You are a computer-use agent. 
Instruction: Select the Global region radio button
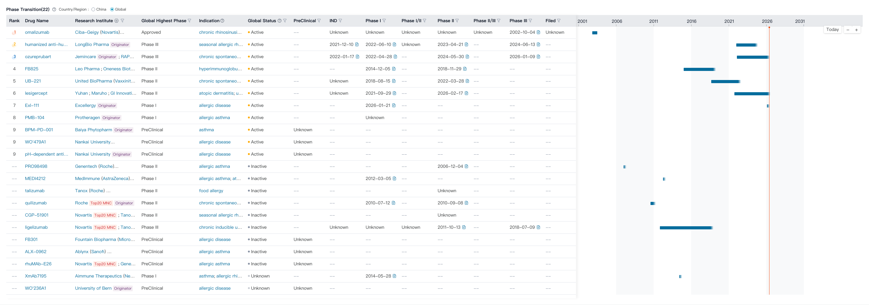point(112,9)
